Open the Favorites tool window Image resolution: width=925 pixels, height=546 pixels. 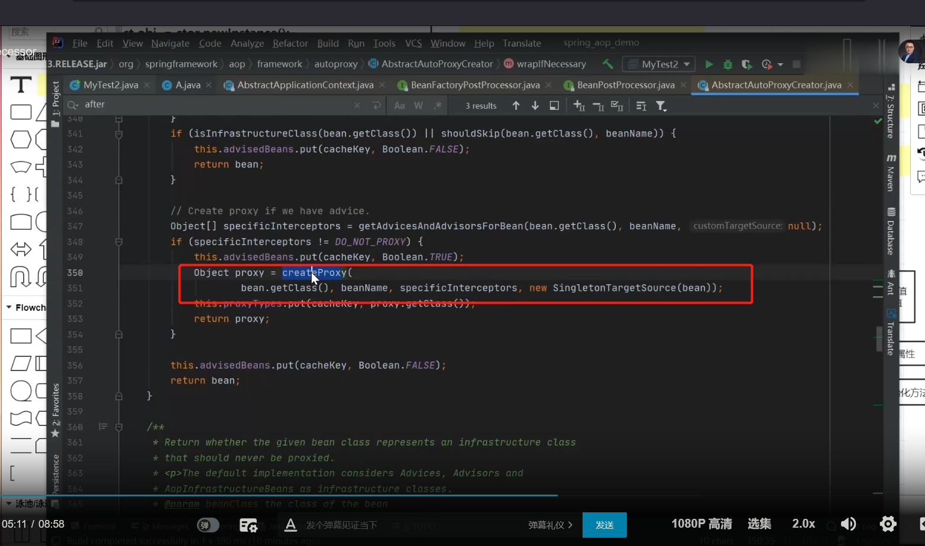coord(56,410)
